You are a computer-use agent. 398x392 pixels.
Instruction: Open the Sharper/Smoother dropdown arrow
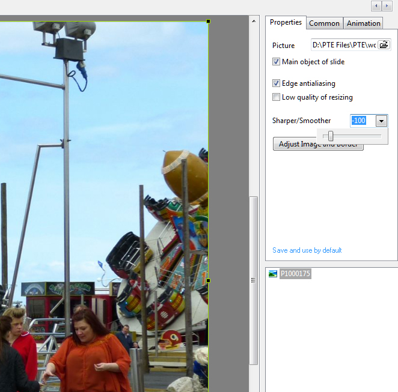[381, 121]
